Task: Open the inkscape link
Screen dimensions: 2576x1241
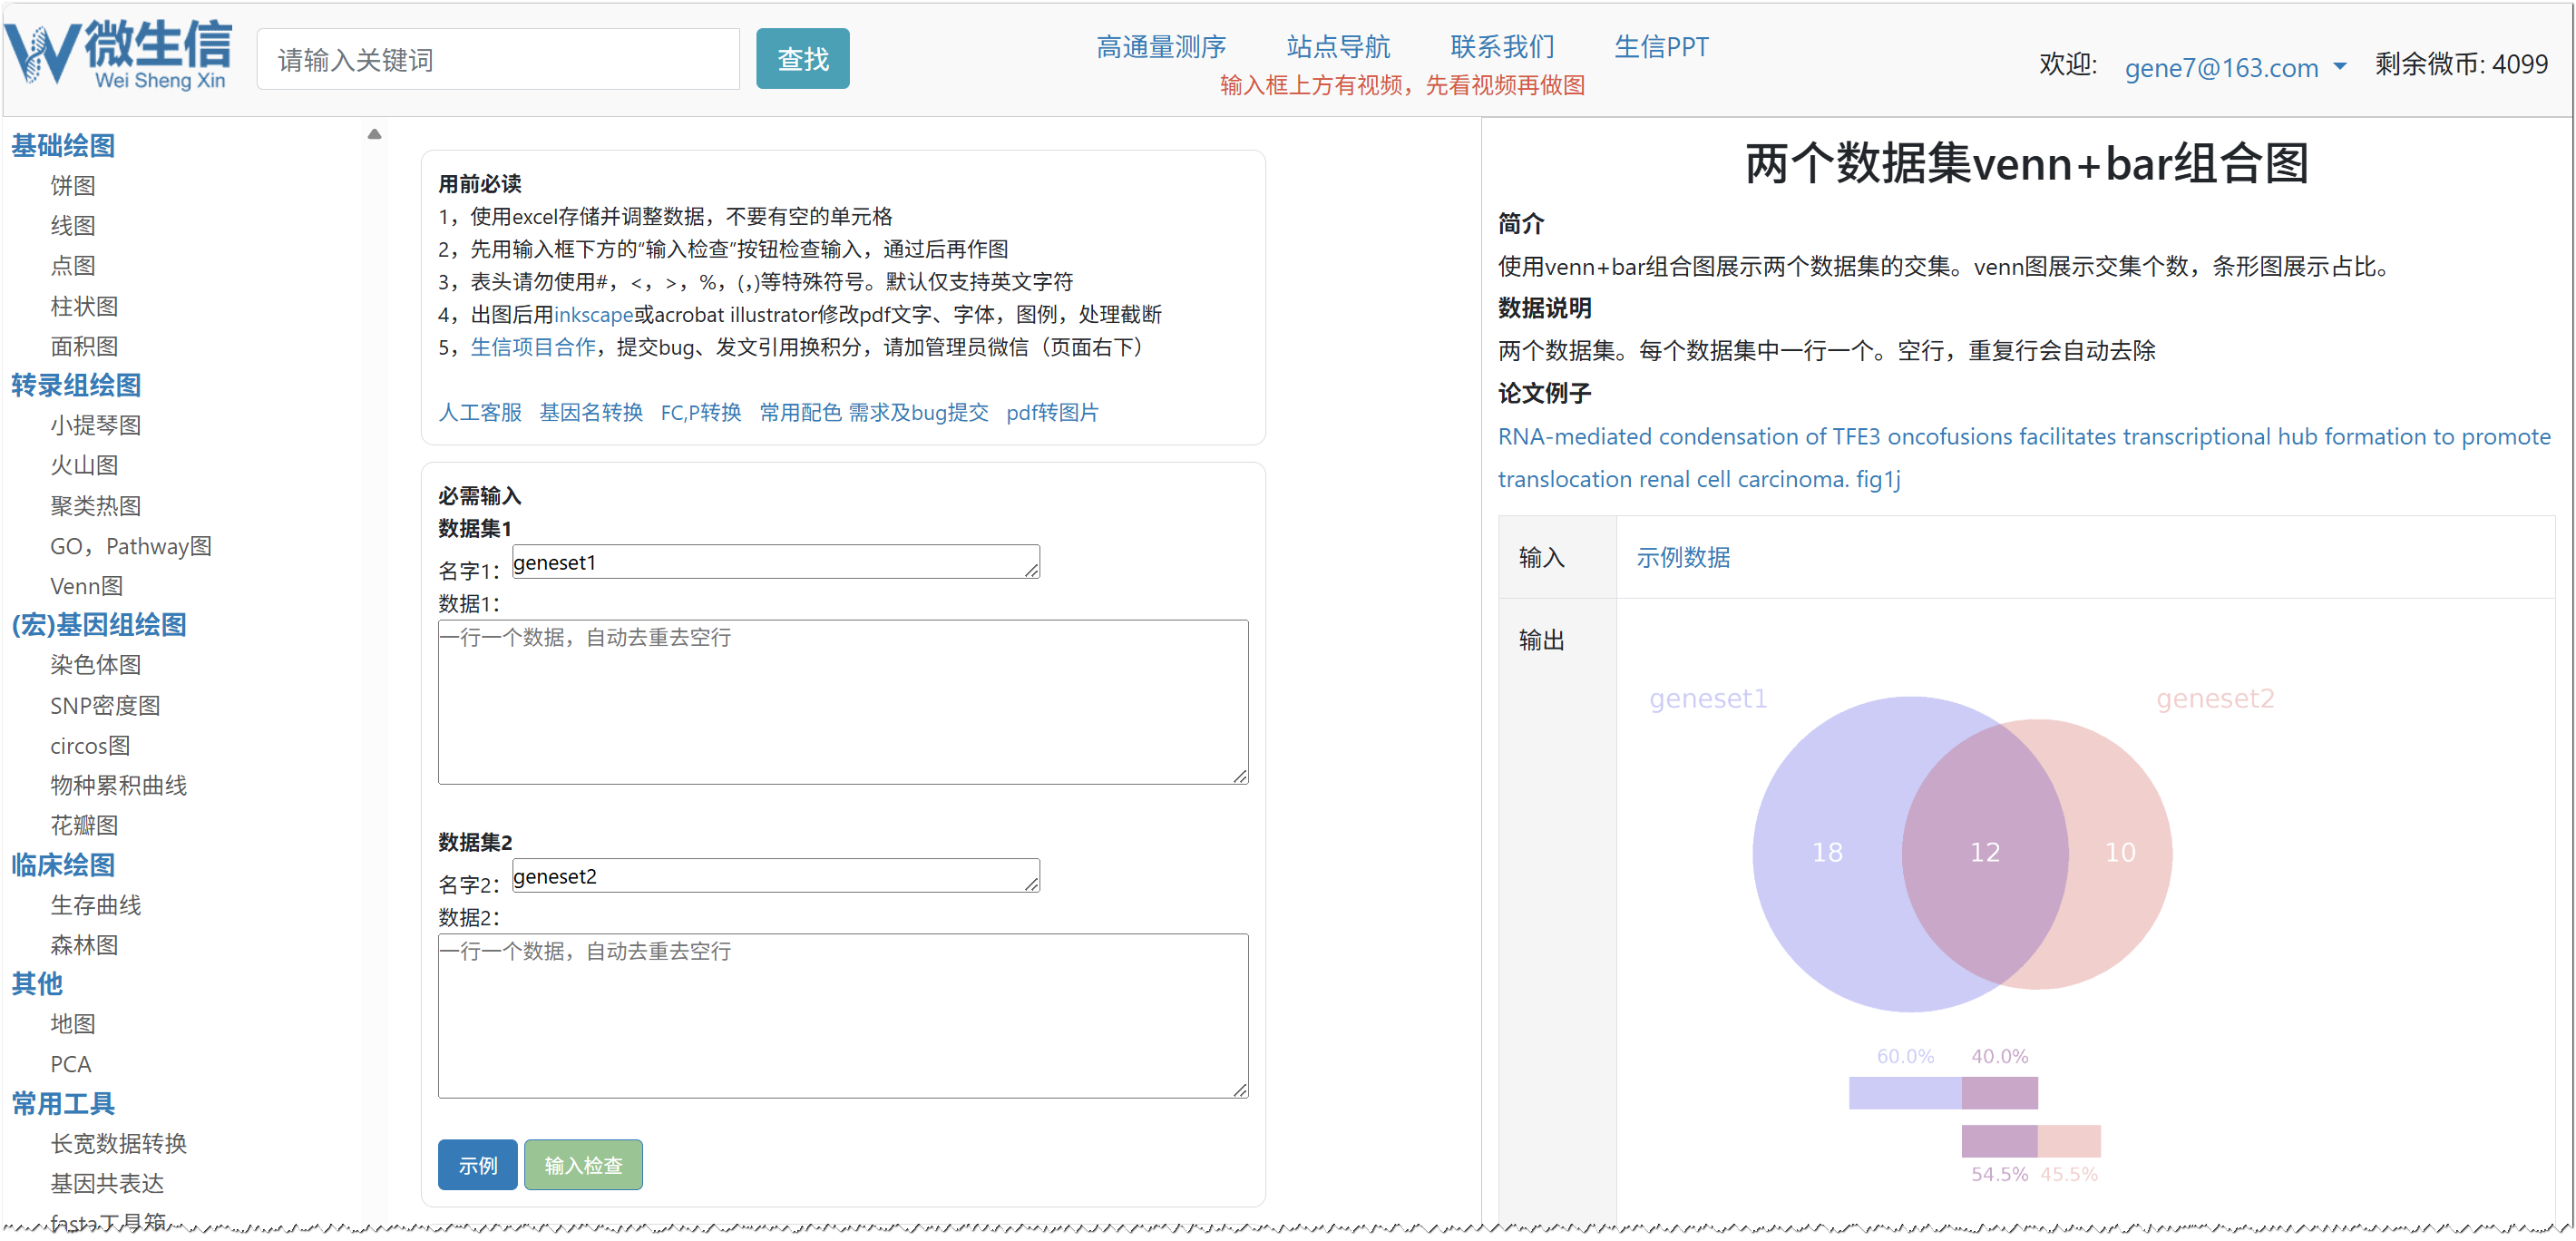Action: 593,315
